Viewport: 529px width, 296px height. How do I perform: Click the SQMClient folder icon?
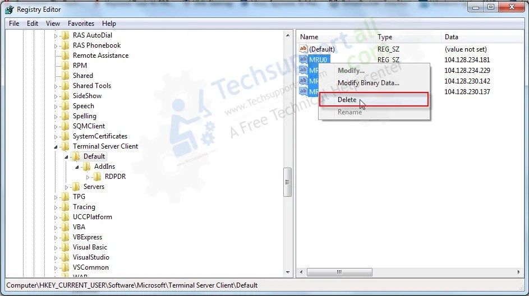[66, 126]
